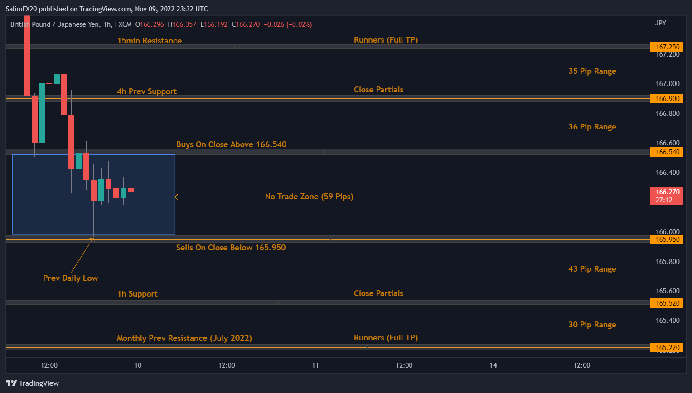Image resolution: width=692 pixels, height=393 pixels.
Task: Select the 'Prev Daily Low' annotation
Action: point(70,278)
